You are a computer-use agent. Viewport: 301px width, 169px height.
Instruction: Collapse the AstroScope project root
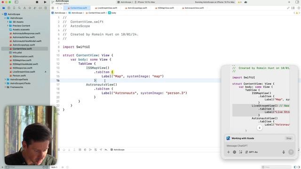pos(3,14)
